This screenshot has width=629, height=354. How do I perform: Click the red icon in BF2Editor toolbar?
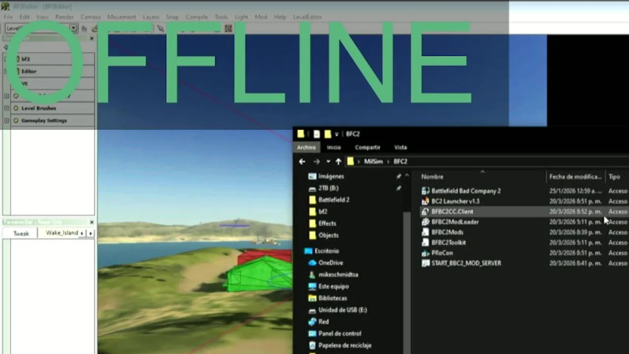pyautogui.click(x=228, y=29)
